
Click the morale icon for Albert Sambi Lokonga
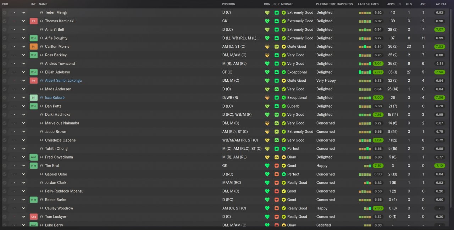tap(284, 81)
